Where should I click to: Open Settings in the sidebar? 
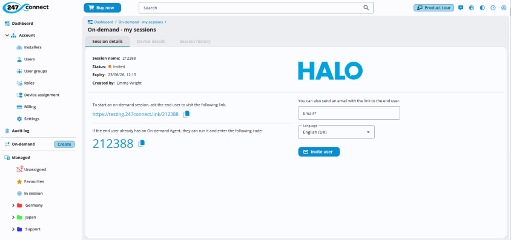[x=31, y=119]
